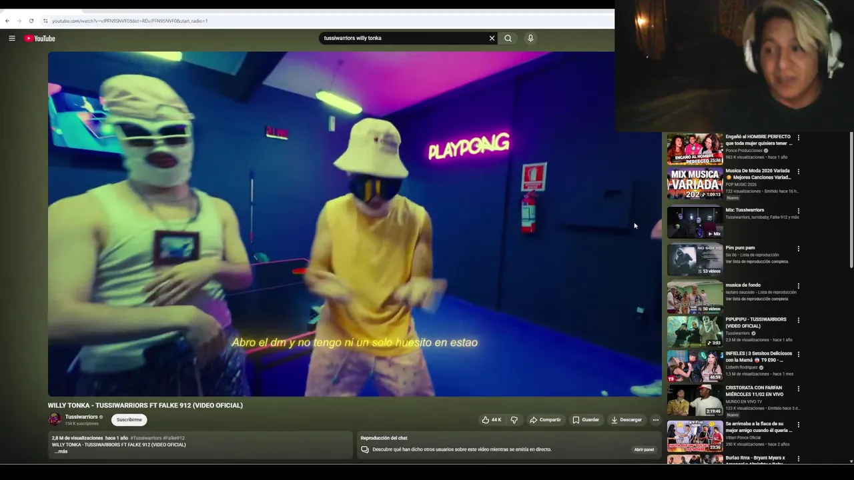The height and width of the screenshot is (480, 854).
Task: Open the YouTube hamburger guide menu
Action: (x=12, y=38)
